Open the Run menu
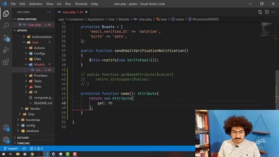The height and width of the screenshot is (157, 279). pyautogui.click(x=68, y=4)
